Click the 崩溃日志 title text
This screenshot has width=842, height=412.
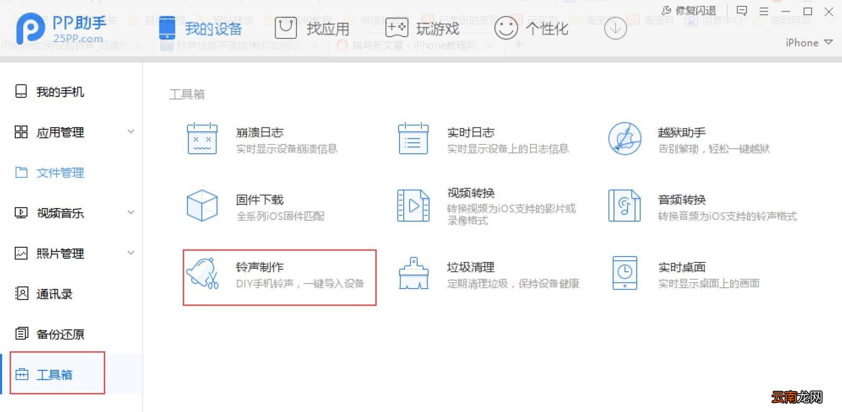[x=260, y=132]
